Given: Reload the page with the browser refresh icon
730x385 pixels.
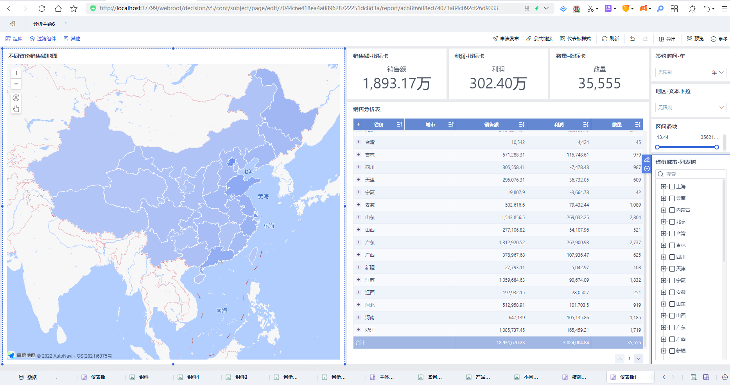Looking at the screenshot, I should point(42,8).
